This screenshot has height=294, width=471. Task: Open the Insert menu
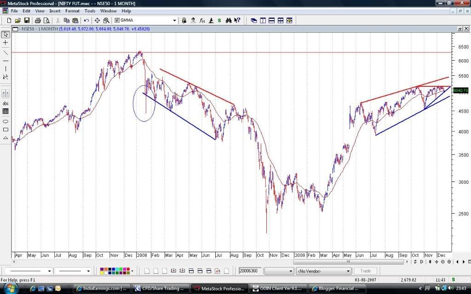[x=55, y=11]
